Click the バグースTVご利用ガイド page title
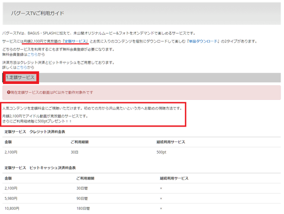 tap(37, 14)
